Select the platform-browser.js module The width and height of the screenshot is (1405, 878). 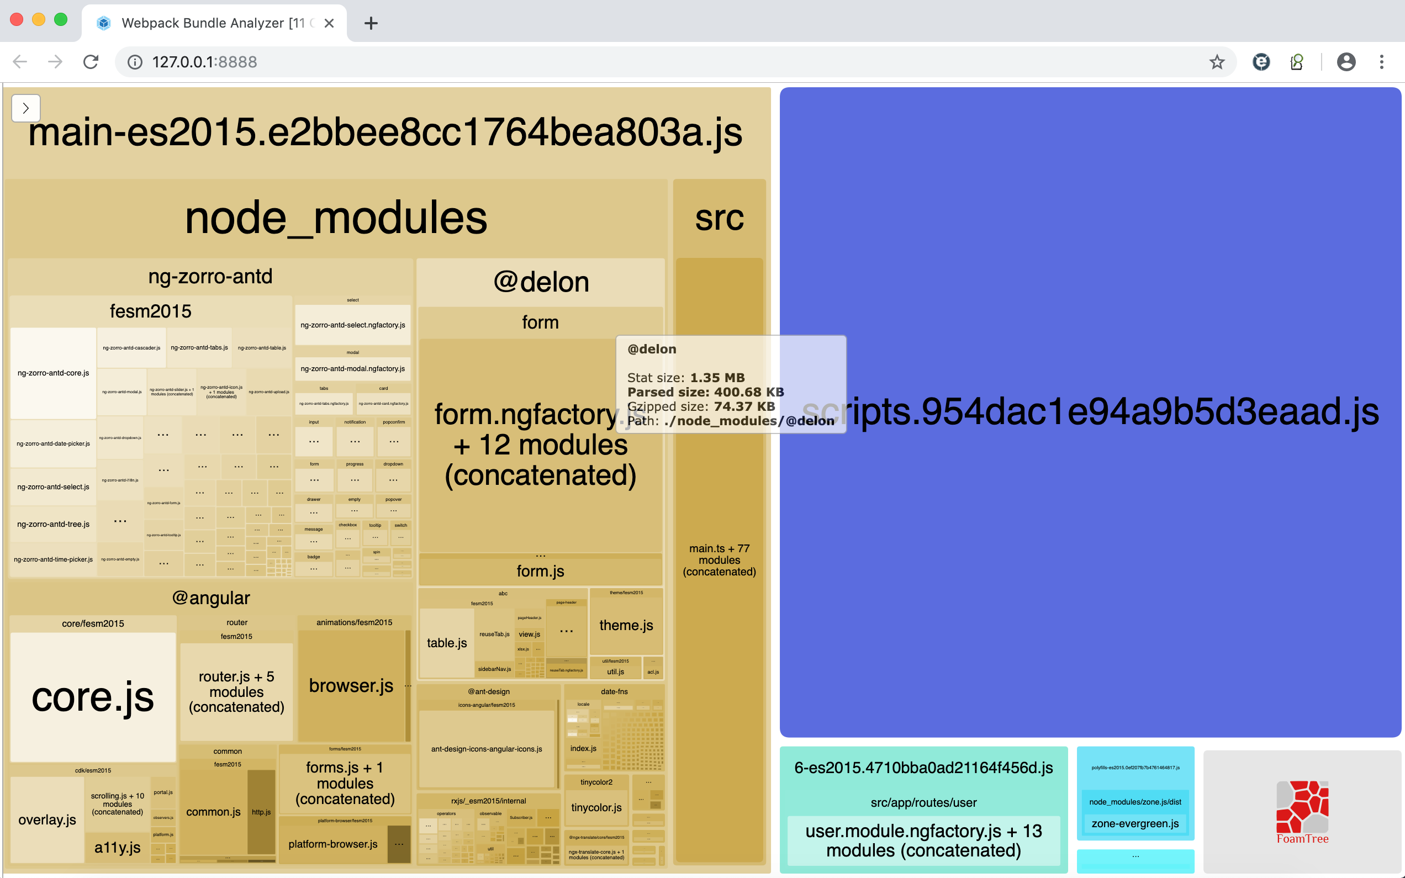coord(332,844)
